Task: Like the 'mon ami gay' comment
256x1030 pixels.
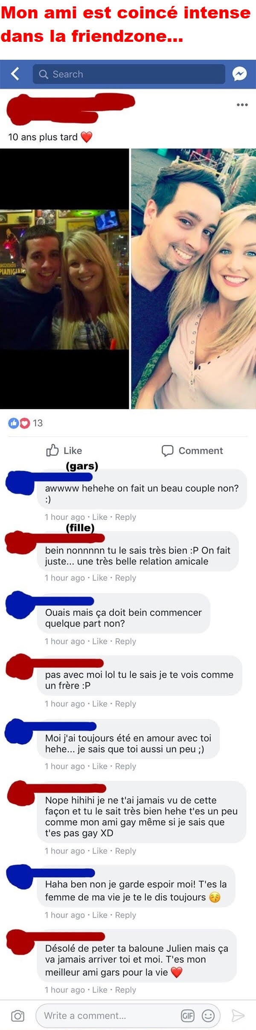Action: 100,851
